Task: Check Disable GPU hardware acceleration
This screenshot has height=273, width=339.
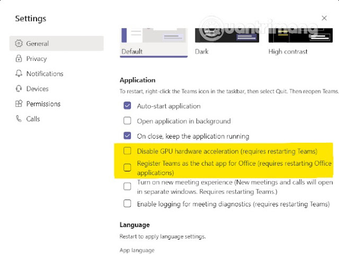Action: [127, 151]
